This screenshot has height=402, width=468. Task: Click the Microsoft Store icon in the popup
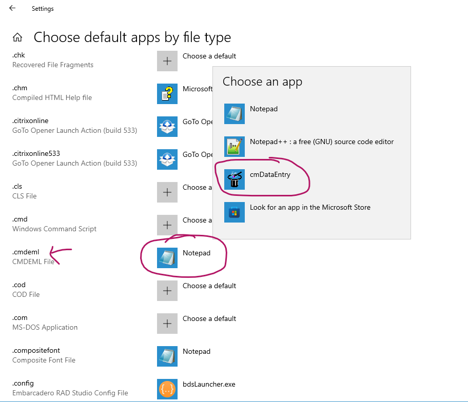[x=235, y=212]
